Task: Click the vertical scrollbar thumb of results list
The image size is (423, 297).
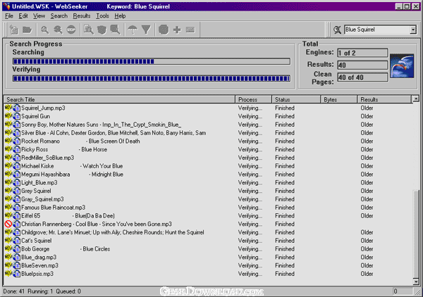Action: tap(416, 233)
